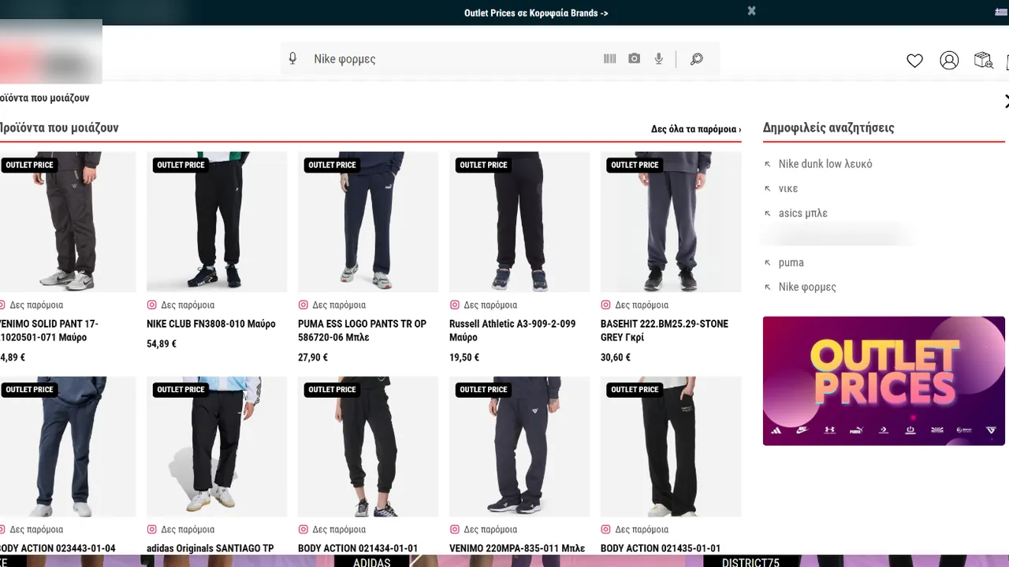Select popular search 'Nike dunk low λευκό'
1009x567 pixels.
click(825, 164)
